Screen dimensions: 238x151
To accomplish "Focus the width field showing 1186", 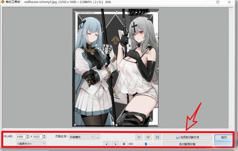I will tap(21, 137).
